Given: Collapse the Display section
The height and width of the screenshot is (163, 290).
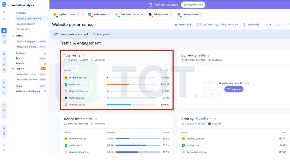Looking at the screenshot, I should point(13,68).
